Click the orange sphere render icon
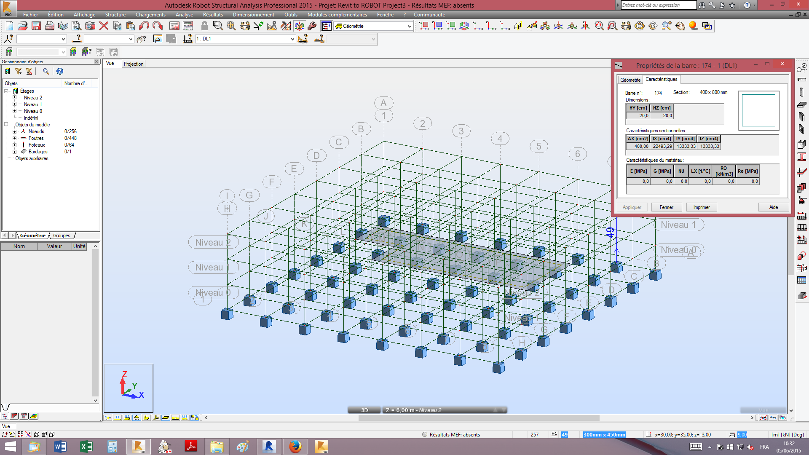 click(x=693, y=26)
